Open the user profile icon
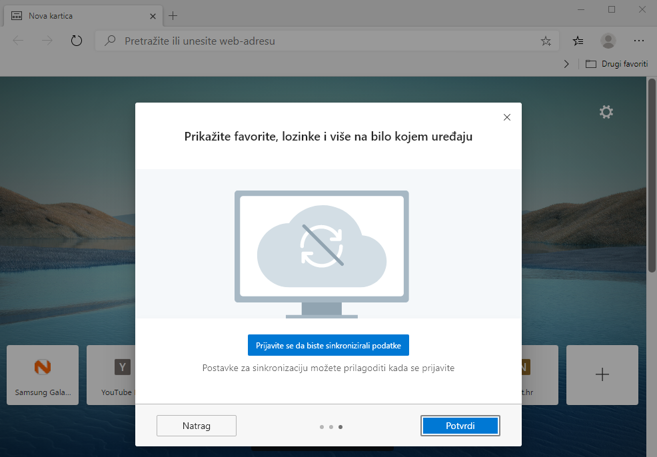This screenshot has width=657, height=457. click(x=608, y=41)
